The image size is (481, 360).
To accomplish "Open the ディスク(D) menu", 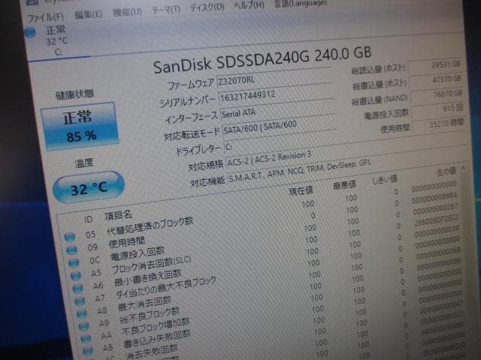I will pyautogui.click(x=207, y=7).
